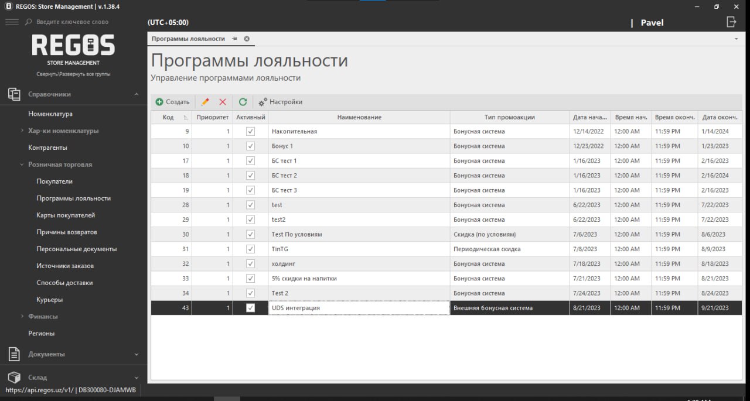
Task: Click the Создать button label
Action: [178, 102]
